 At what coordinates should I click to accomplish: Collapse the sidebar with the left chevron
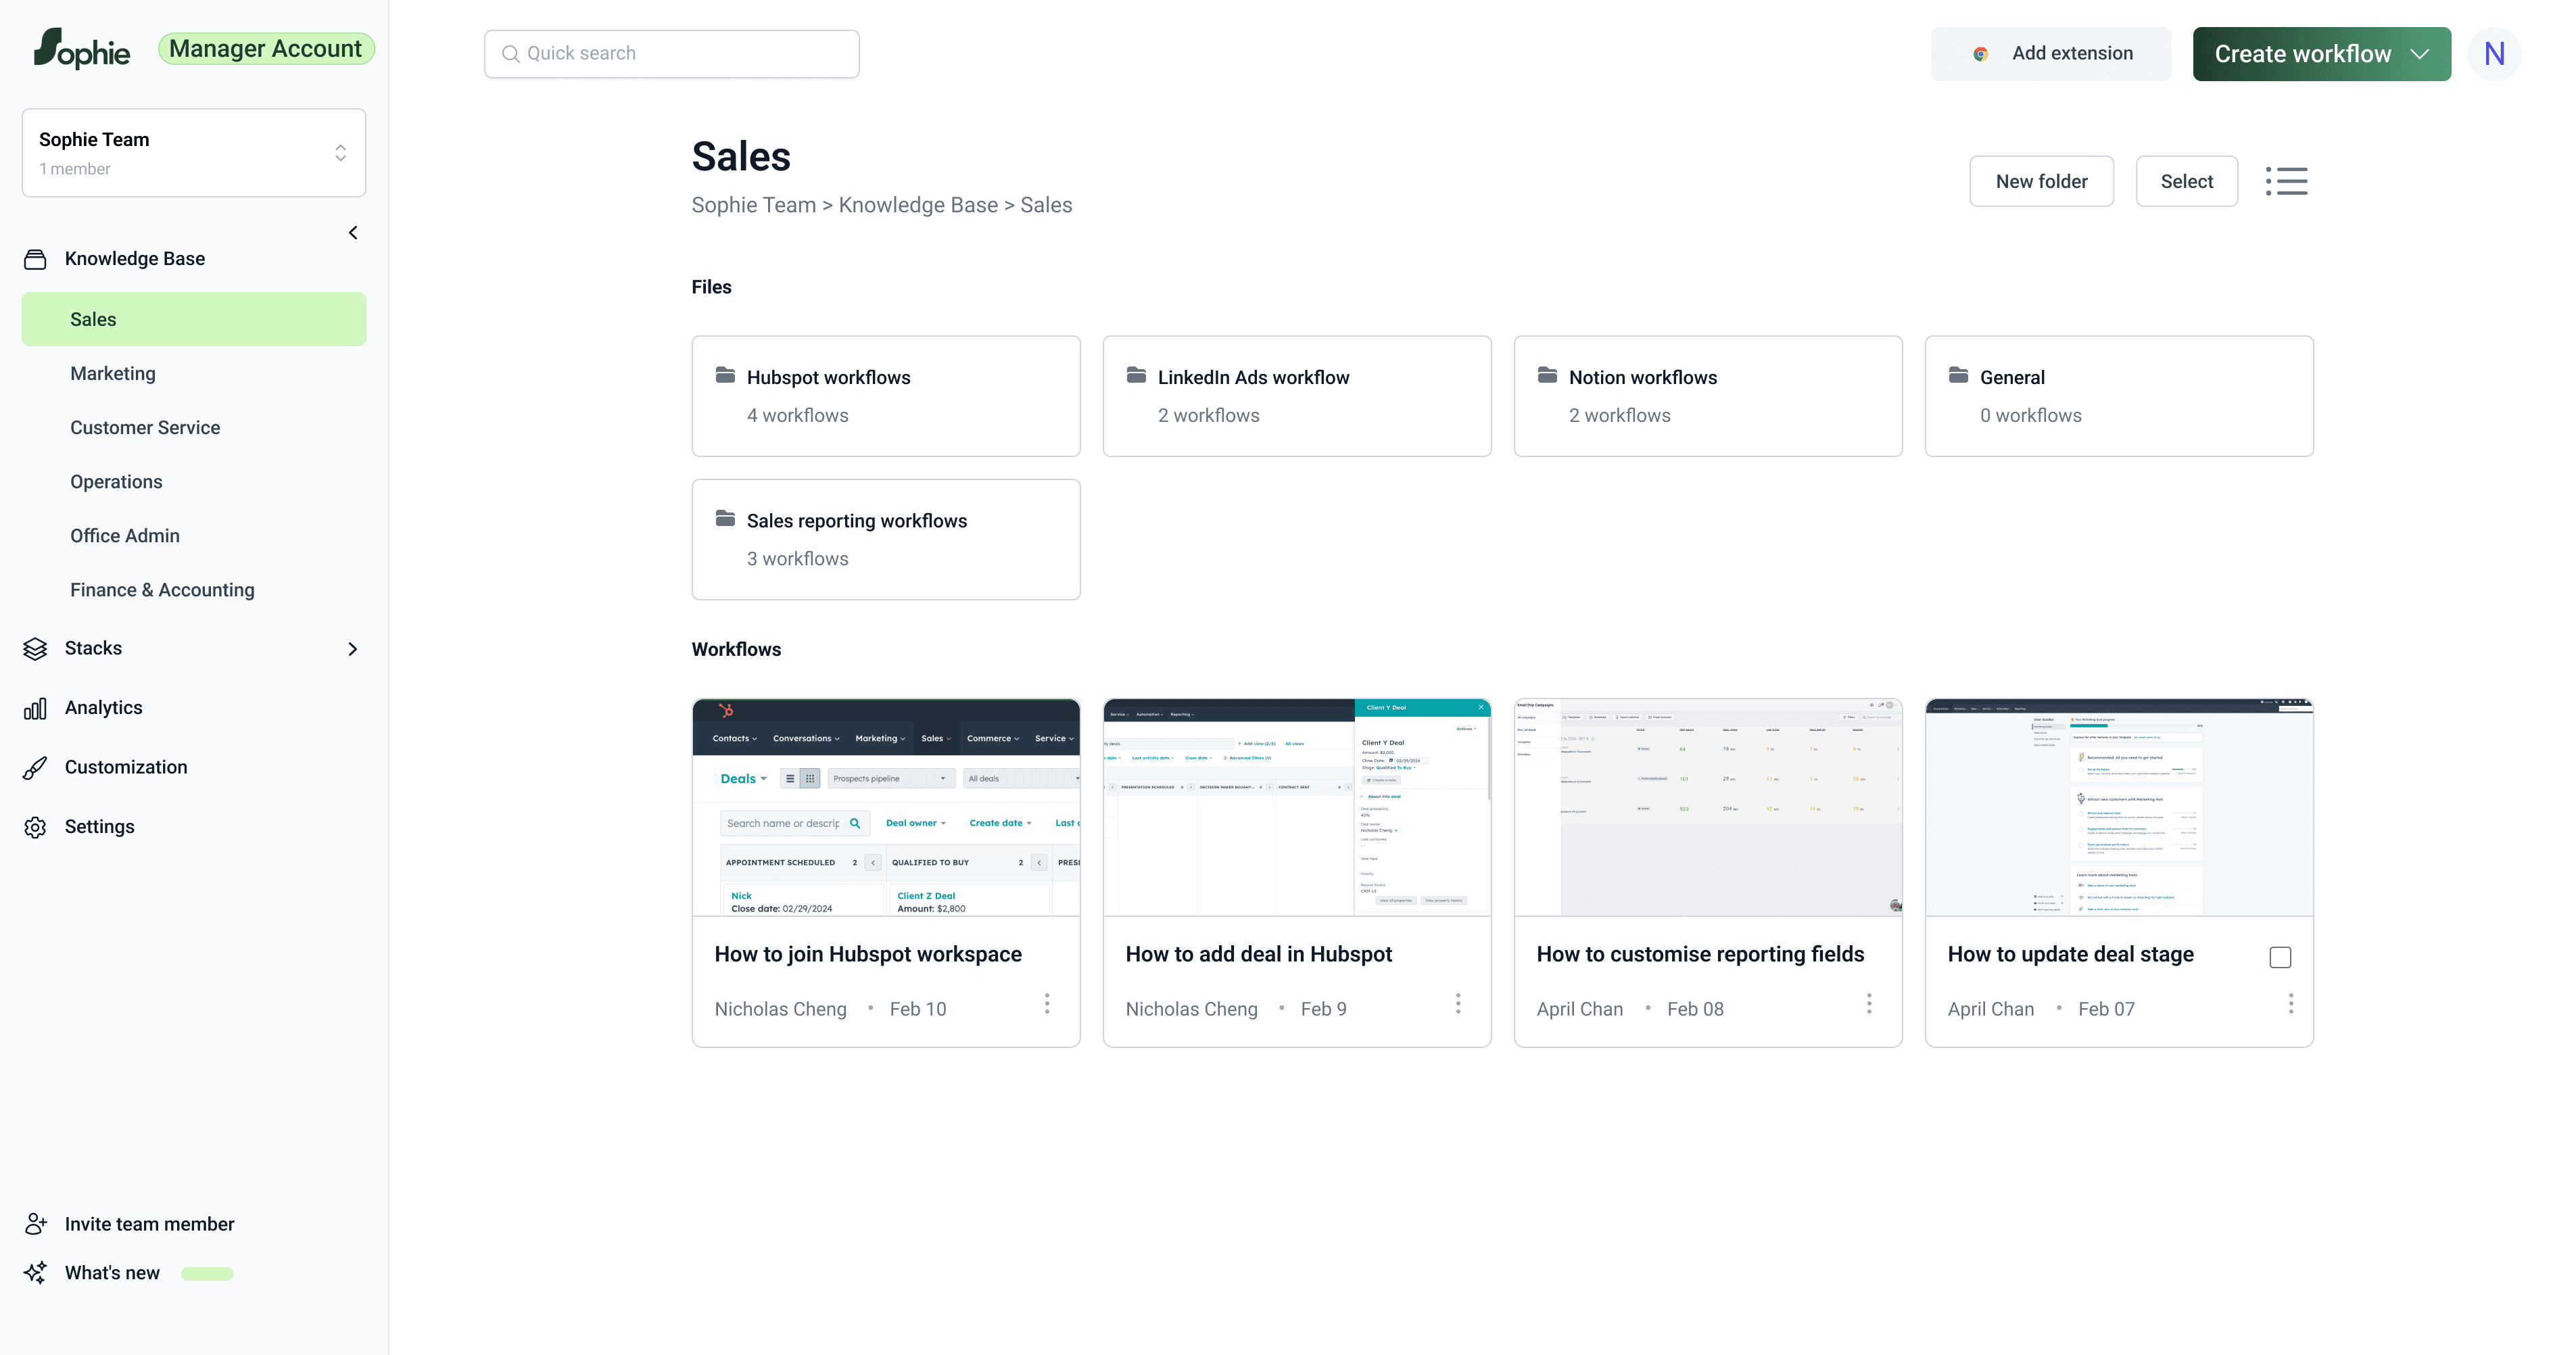tap(353, 233)
